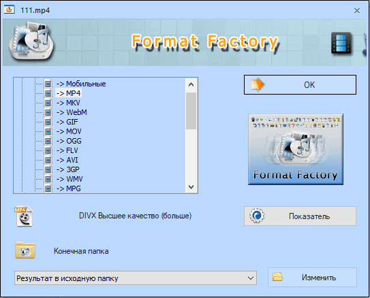Open the Показатель settings button
Image resolution: width=370 pixels, height=298 pixels.
(x=300, y=216)
